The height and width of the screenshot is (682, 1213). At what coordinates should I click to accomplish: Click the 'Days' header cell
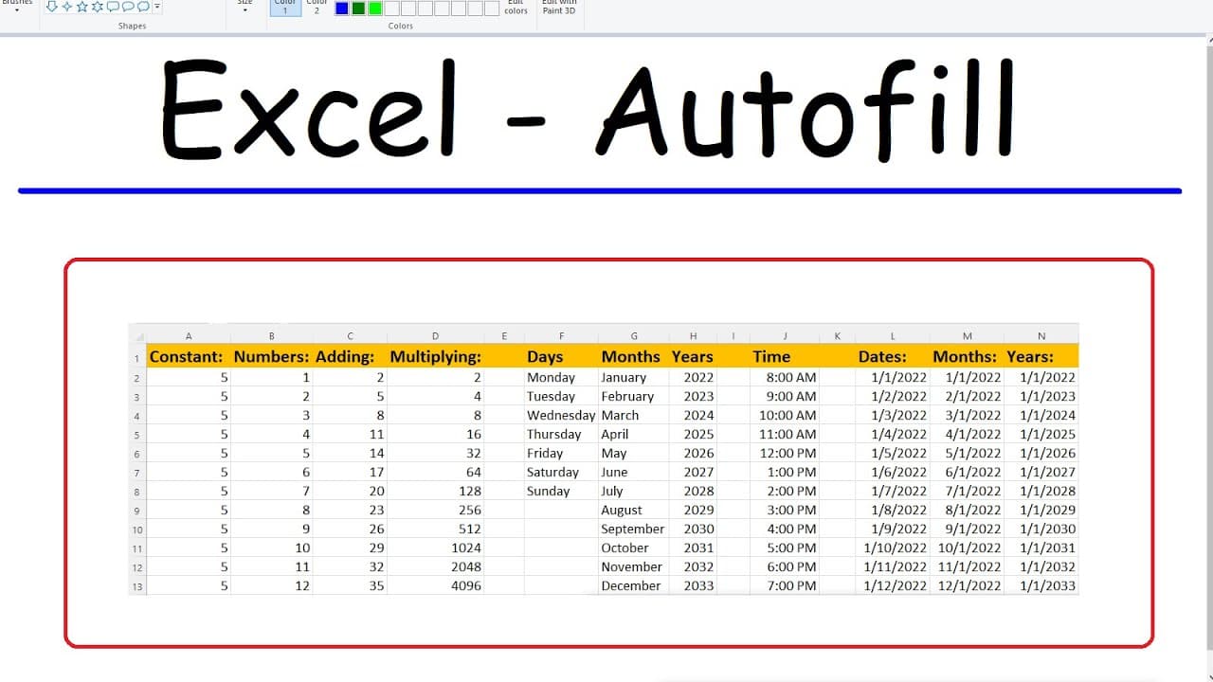coord(561,356)
